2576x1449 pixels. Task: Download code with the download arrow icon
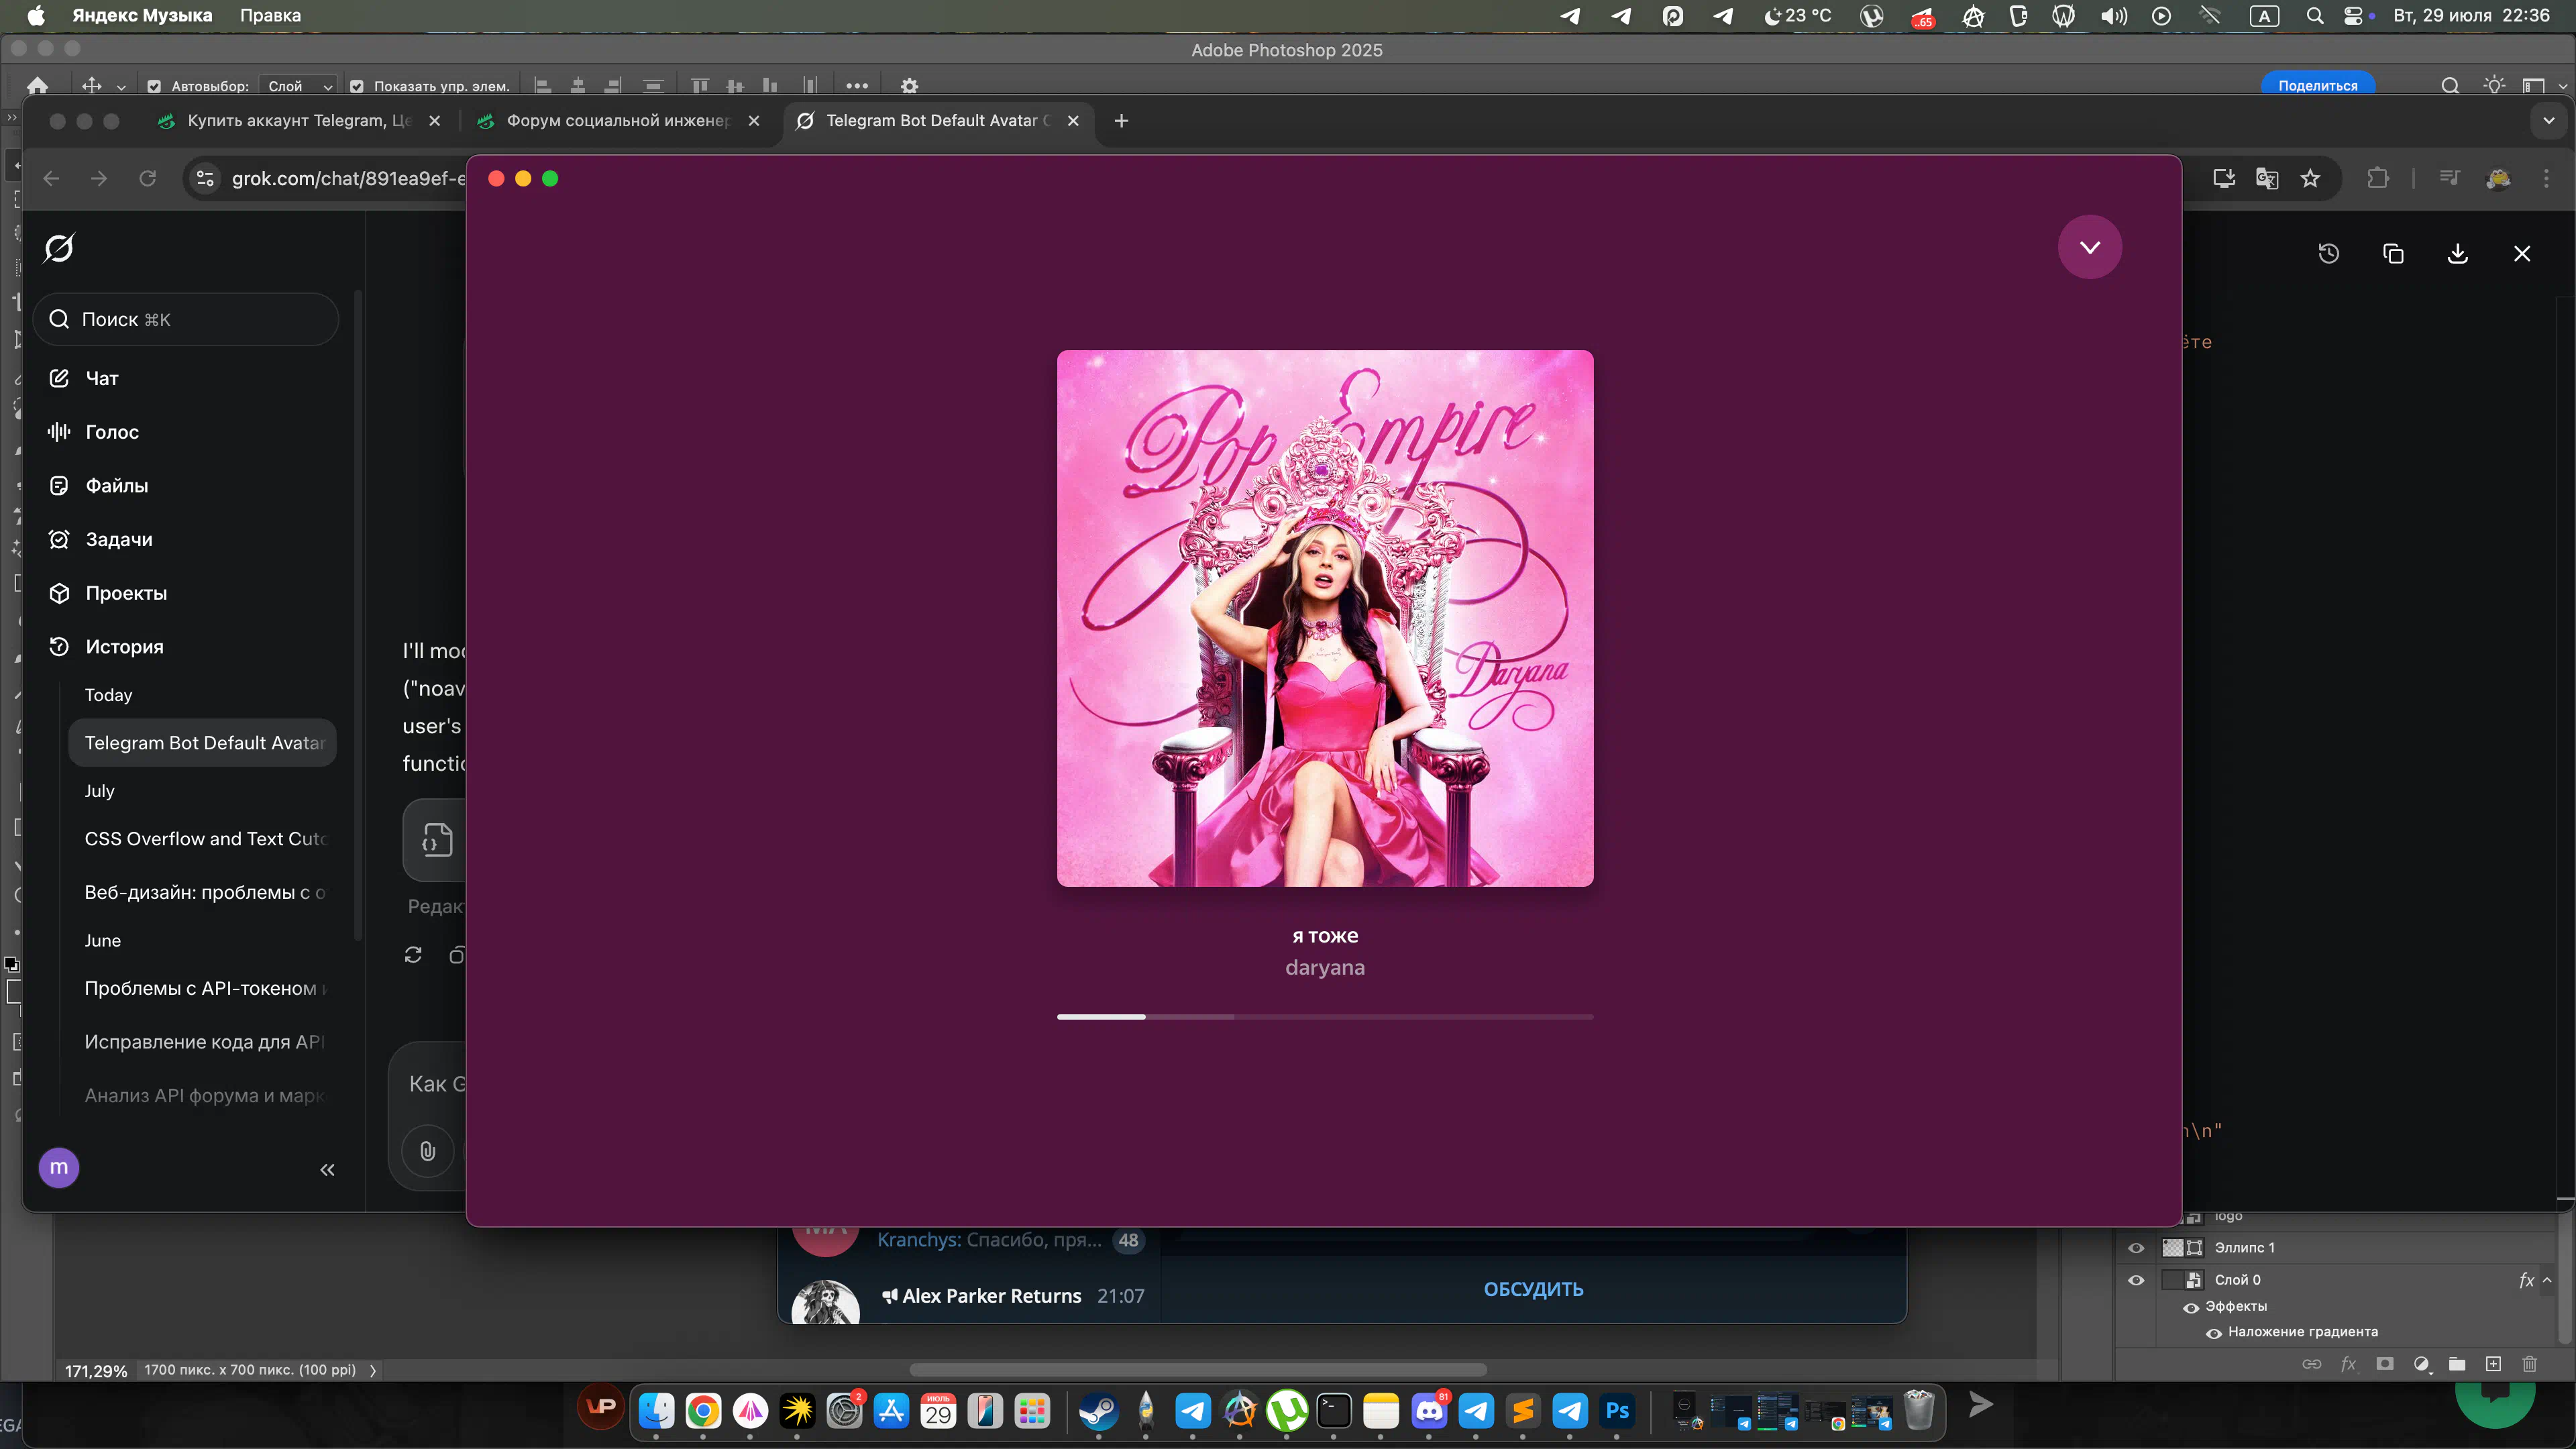coord(2457,254)
